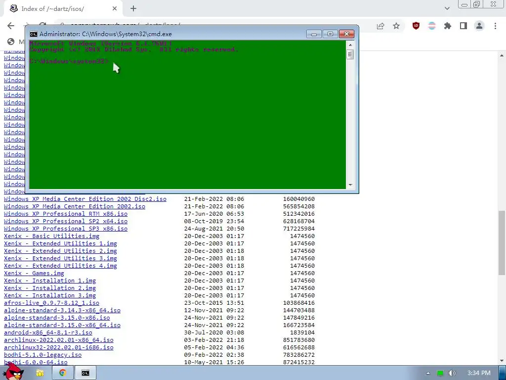The image size is (506, 380).
Task: Open Xenix - Games.img link
Action: pyautogui.click(x=34, y=273)
